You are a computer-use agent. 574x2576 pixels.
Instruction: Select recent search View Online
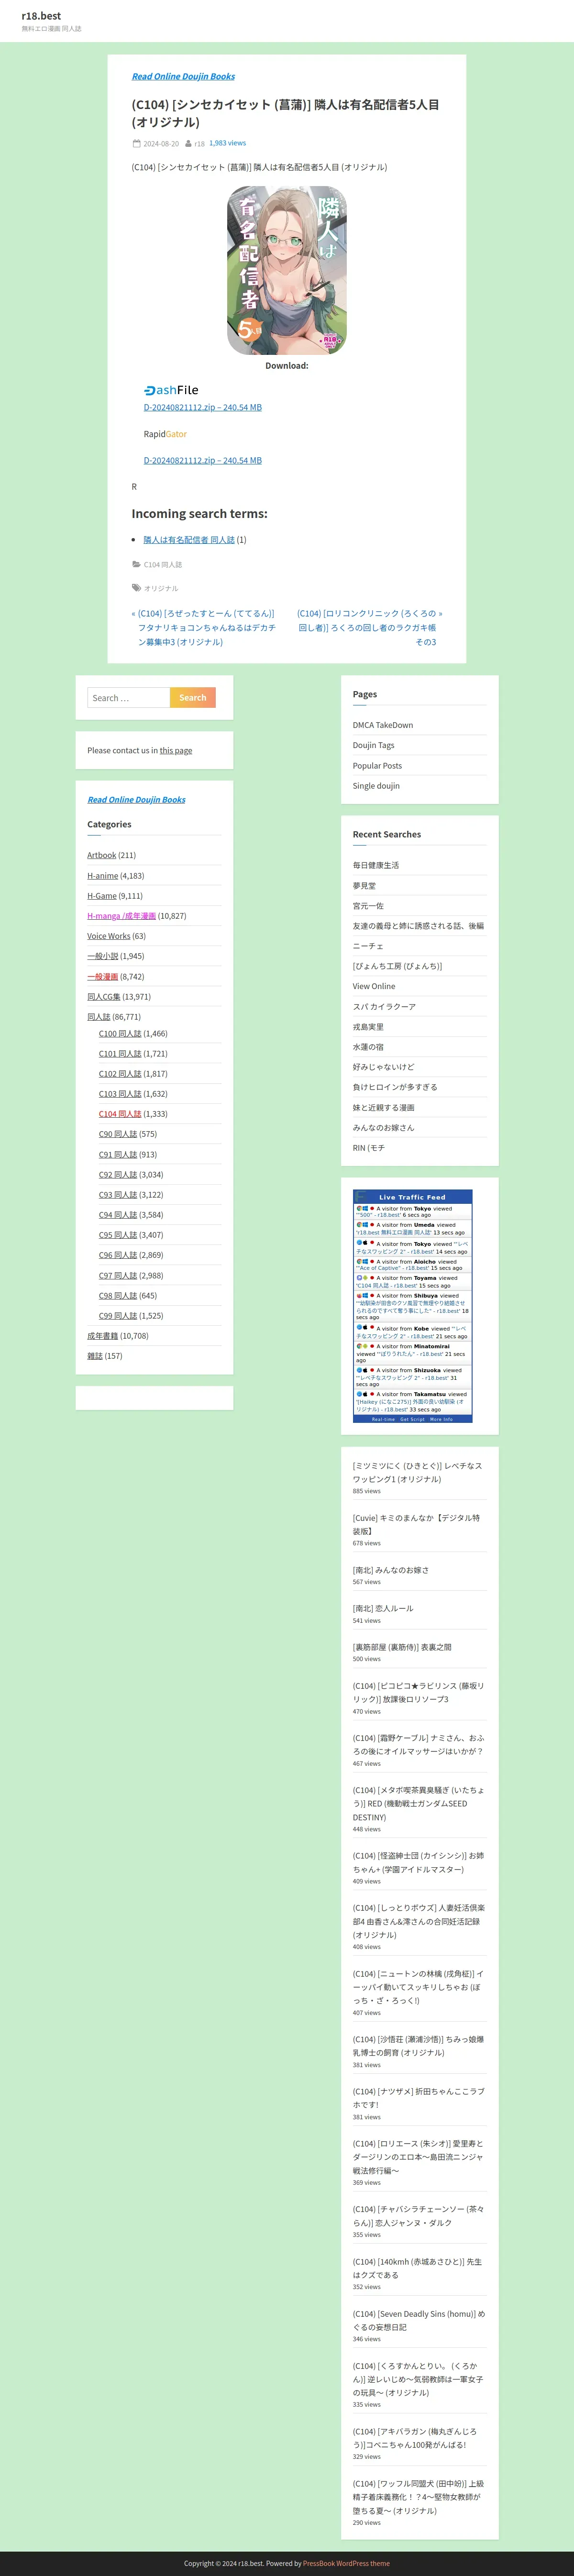click(374, 986)
